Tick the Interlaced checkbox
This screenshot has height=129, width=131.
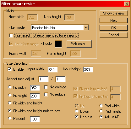tap(11, 35)
